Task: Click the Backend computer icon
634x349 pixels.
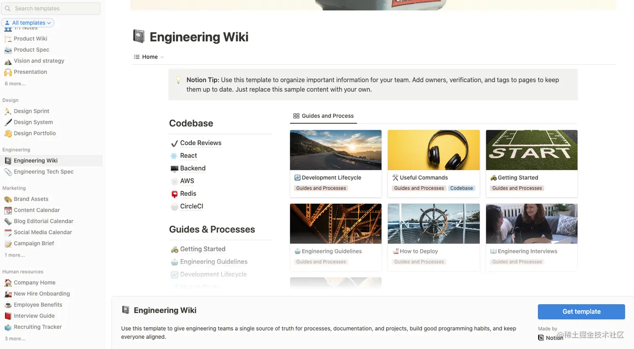Action: tap(174, 169)
